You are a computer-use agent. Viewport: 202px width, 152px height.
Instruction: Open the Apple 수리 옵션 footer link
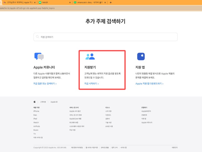(x=75, y=111)
